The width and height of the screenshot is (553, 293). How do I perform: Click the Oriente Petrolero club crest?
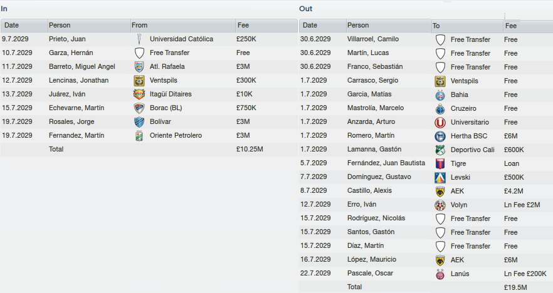pyautogui.click(x=139, y=136)
